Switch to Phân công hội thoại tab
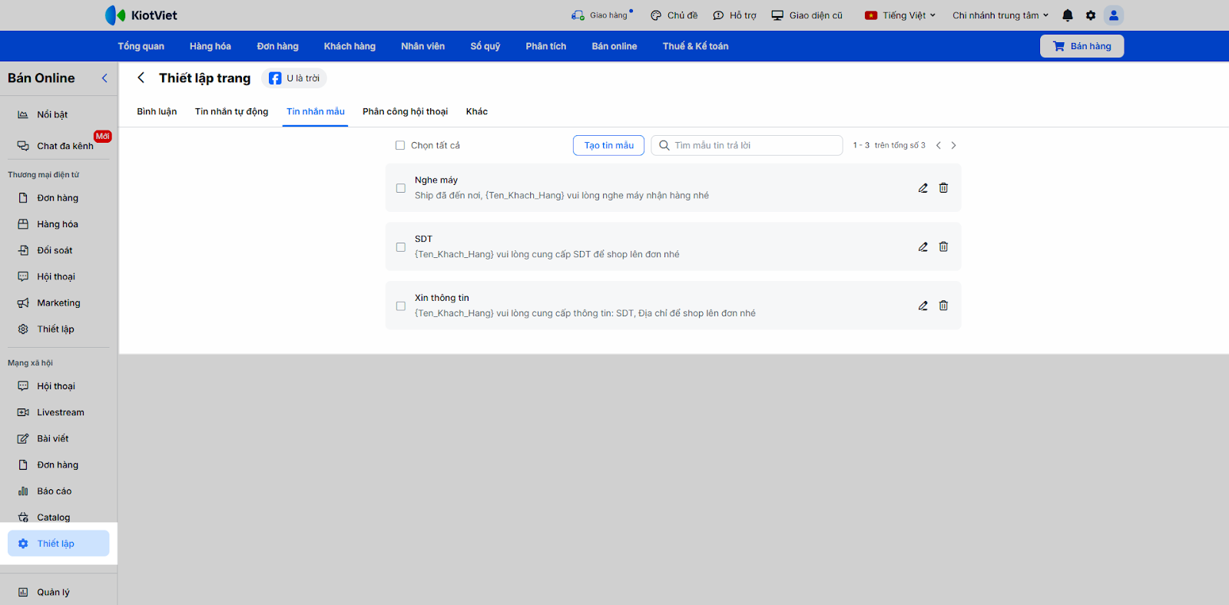1229x605 pixels. coord(406,111)
